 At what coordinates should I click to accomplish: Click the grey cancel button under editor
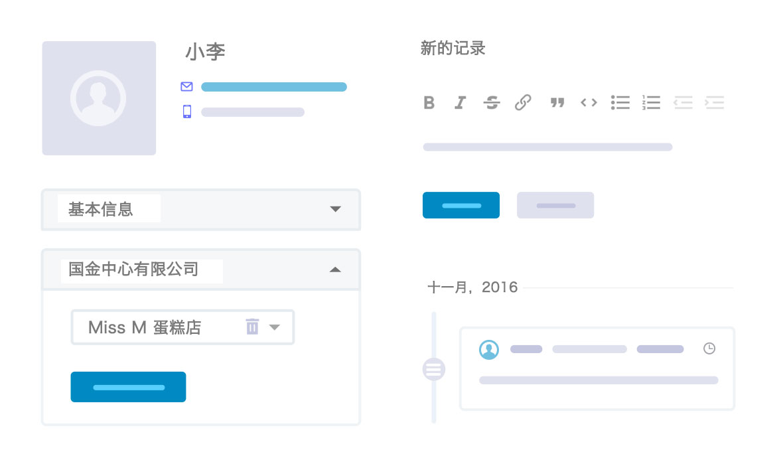pyautogui.click(x=555, y=205)
